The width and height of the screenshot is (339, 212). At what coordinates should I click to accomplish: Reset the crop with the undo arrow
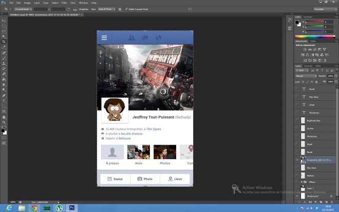[190, 9]
